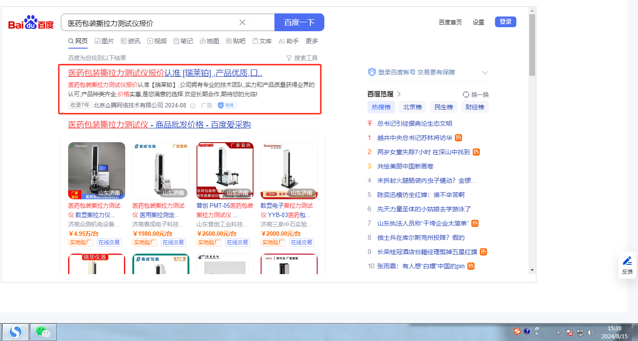638x341 pixels.
Task: Click the 热 badge next to 越共中央总书记苏林将访华
Action: click(458, 138)
